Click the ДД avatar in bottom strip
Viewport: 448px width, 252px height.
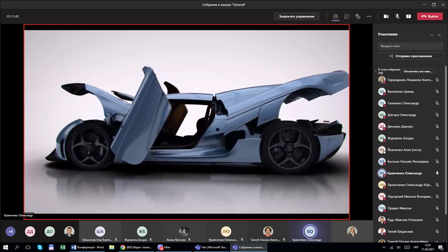(x=30, y=231)
